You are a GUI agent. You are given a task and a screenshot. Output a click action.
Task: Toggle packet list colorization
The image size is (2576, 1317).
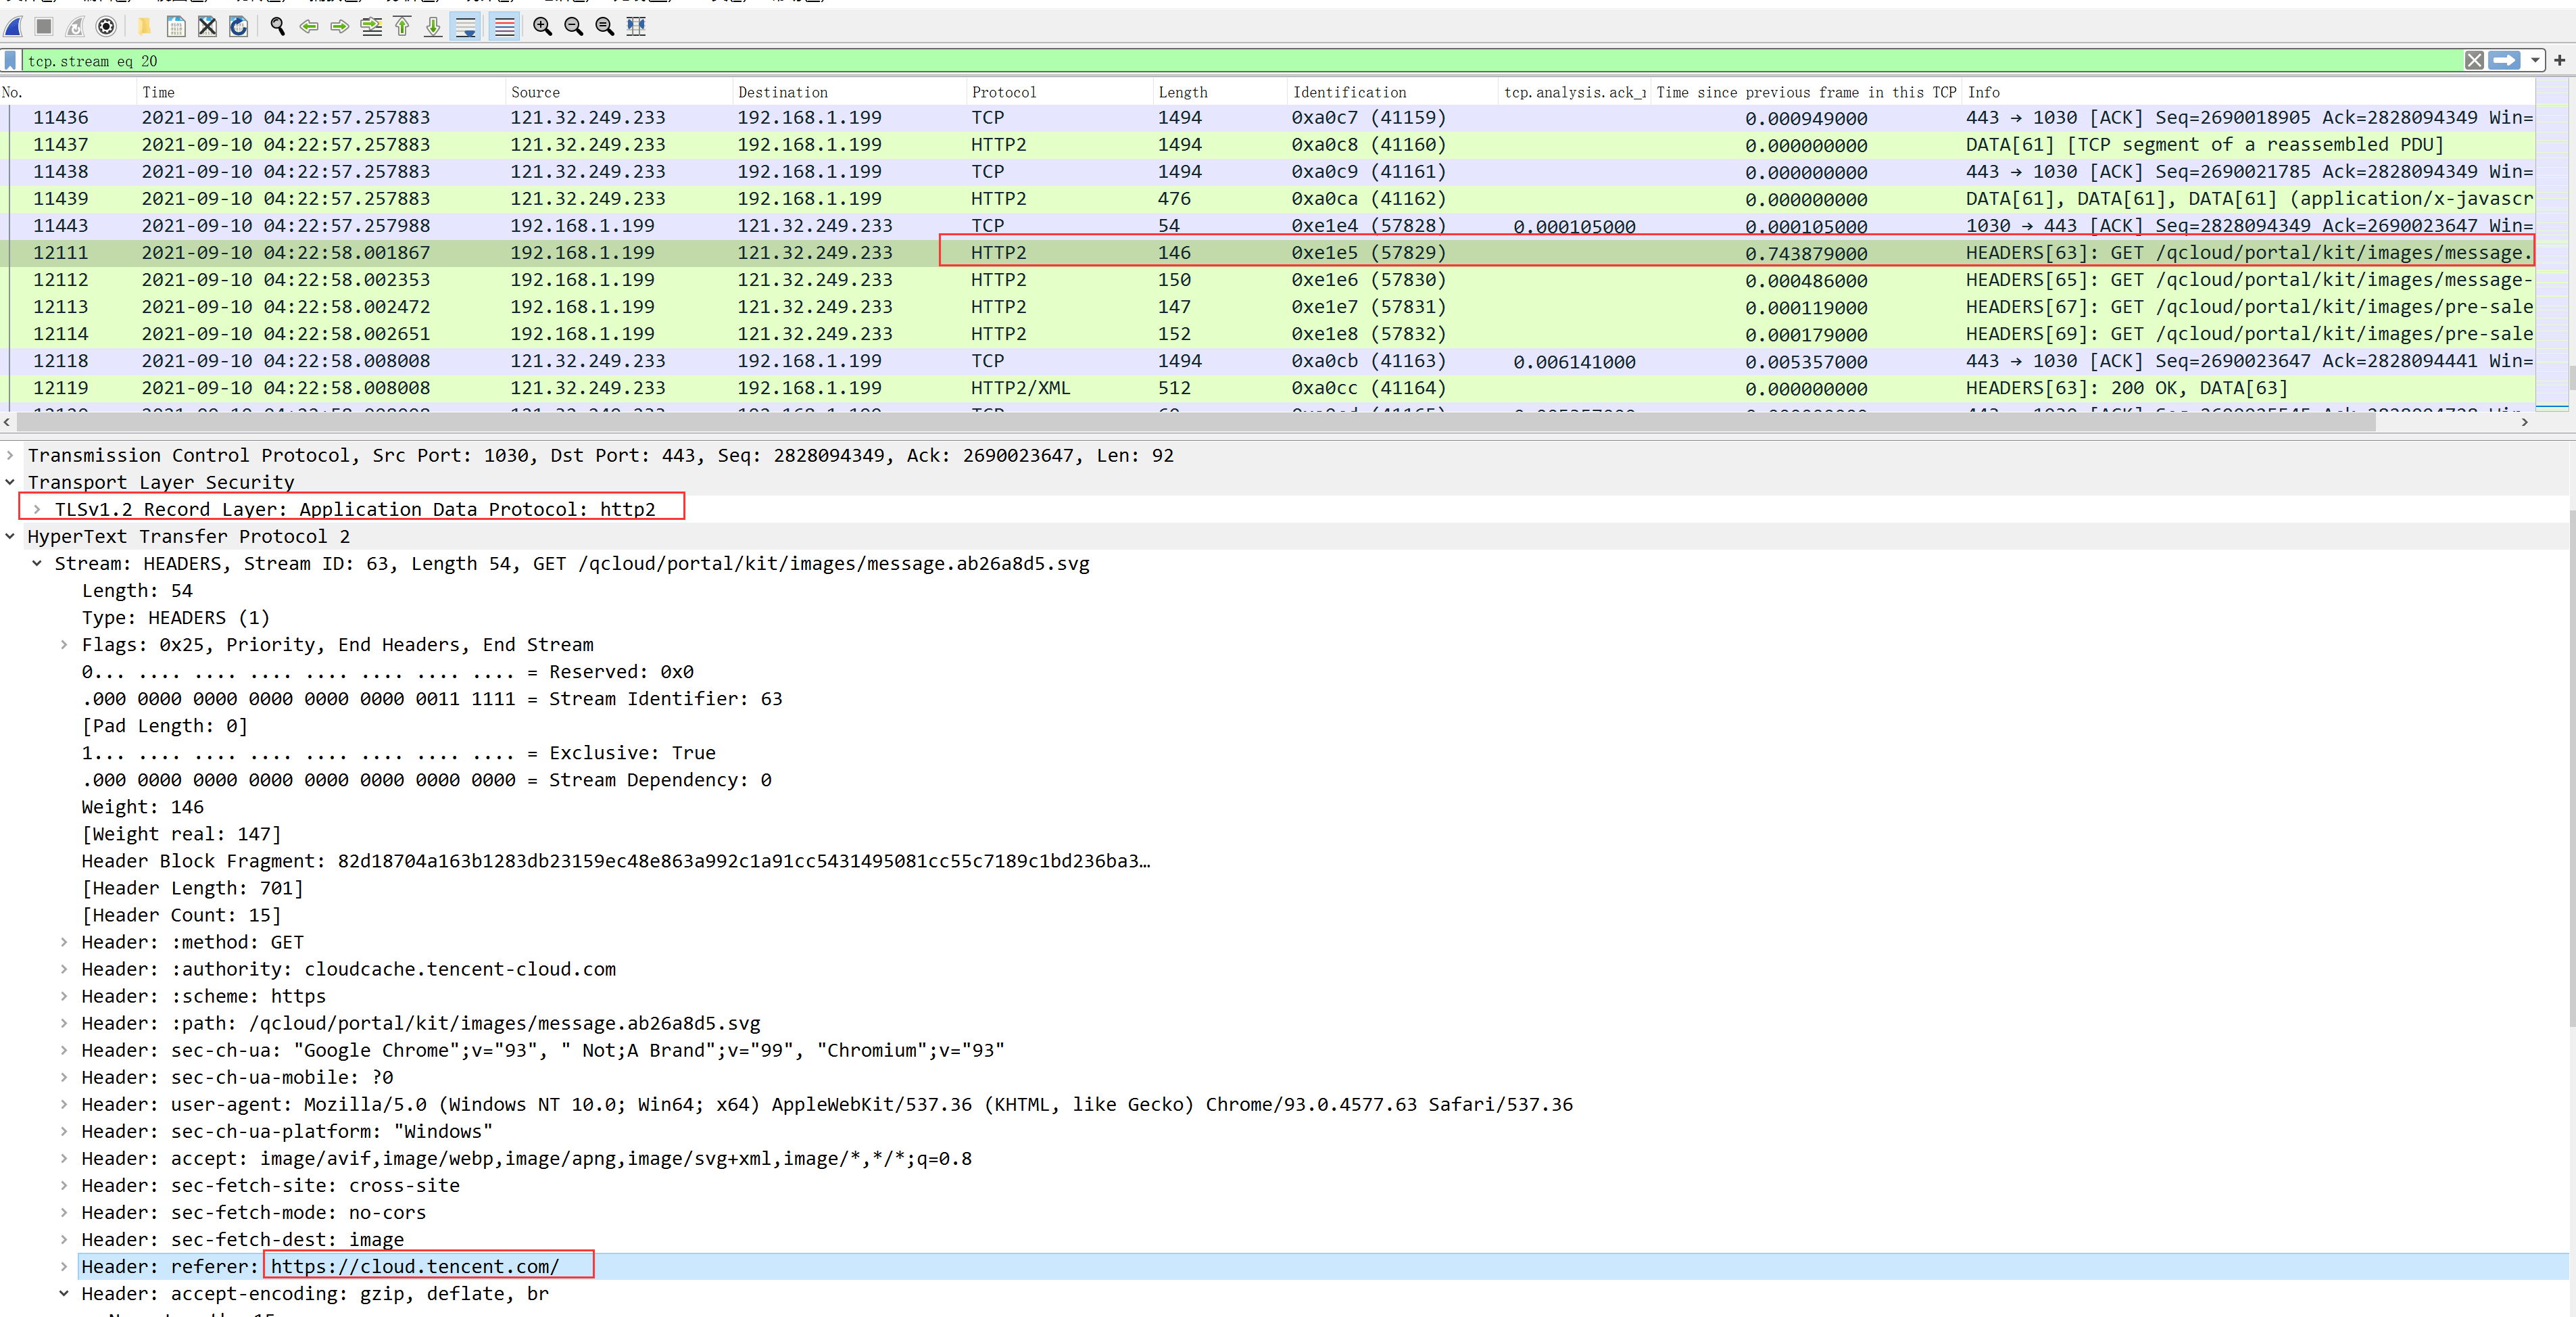pos(504,27)
